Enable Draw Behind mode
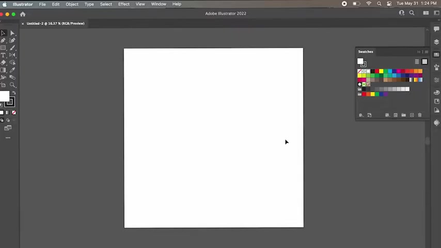Viewport: 441px width, 248px height. (8, 120)
